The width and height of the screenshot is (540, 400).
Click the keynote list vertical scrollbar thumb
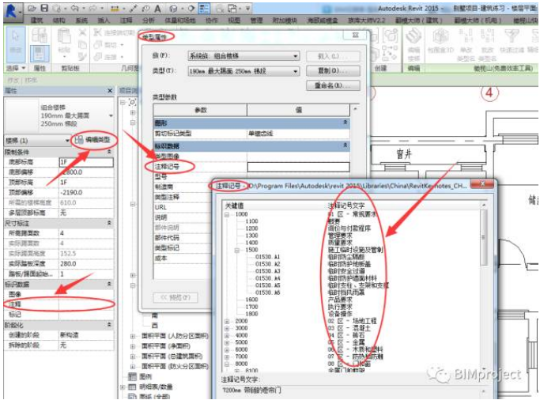(484, 237)
